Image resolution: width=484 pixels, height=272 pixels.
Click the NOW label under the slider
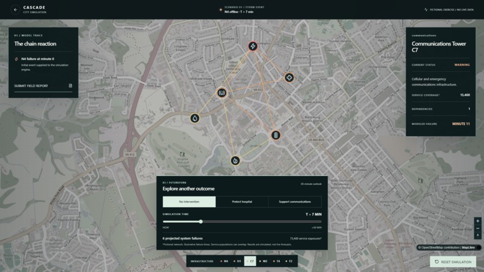166,228
